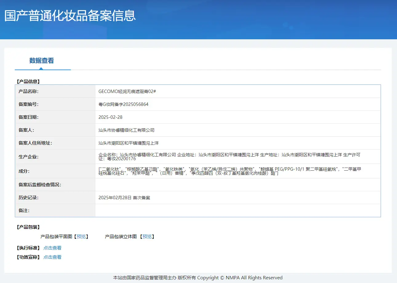Click the 备注 row label
Screen dimensions: 397x283
point(24,211)
